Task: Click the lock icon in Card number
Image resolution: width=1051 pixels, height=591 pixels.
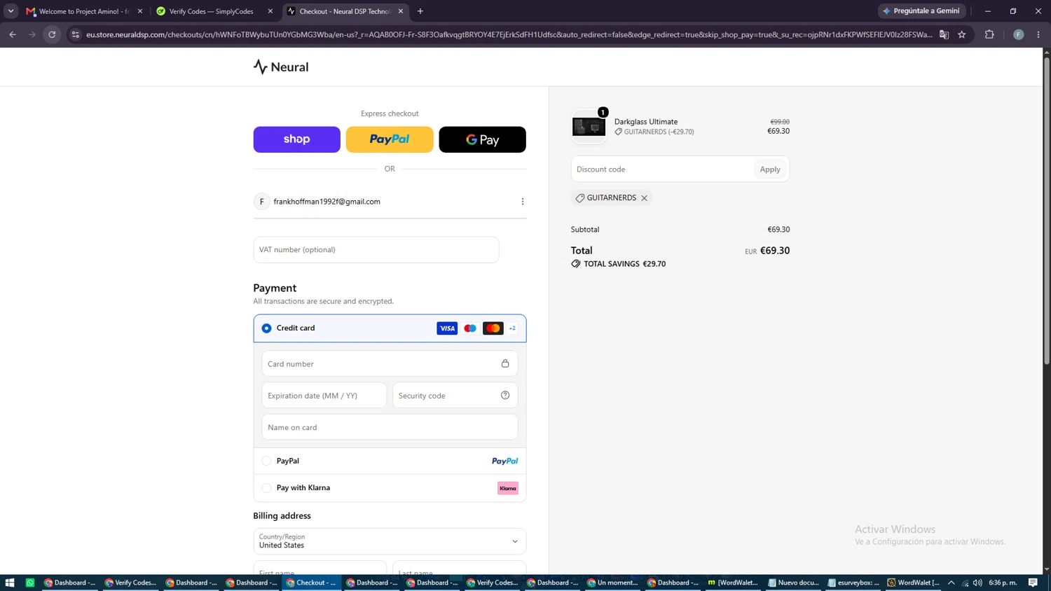Action: [505, 364]
